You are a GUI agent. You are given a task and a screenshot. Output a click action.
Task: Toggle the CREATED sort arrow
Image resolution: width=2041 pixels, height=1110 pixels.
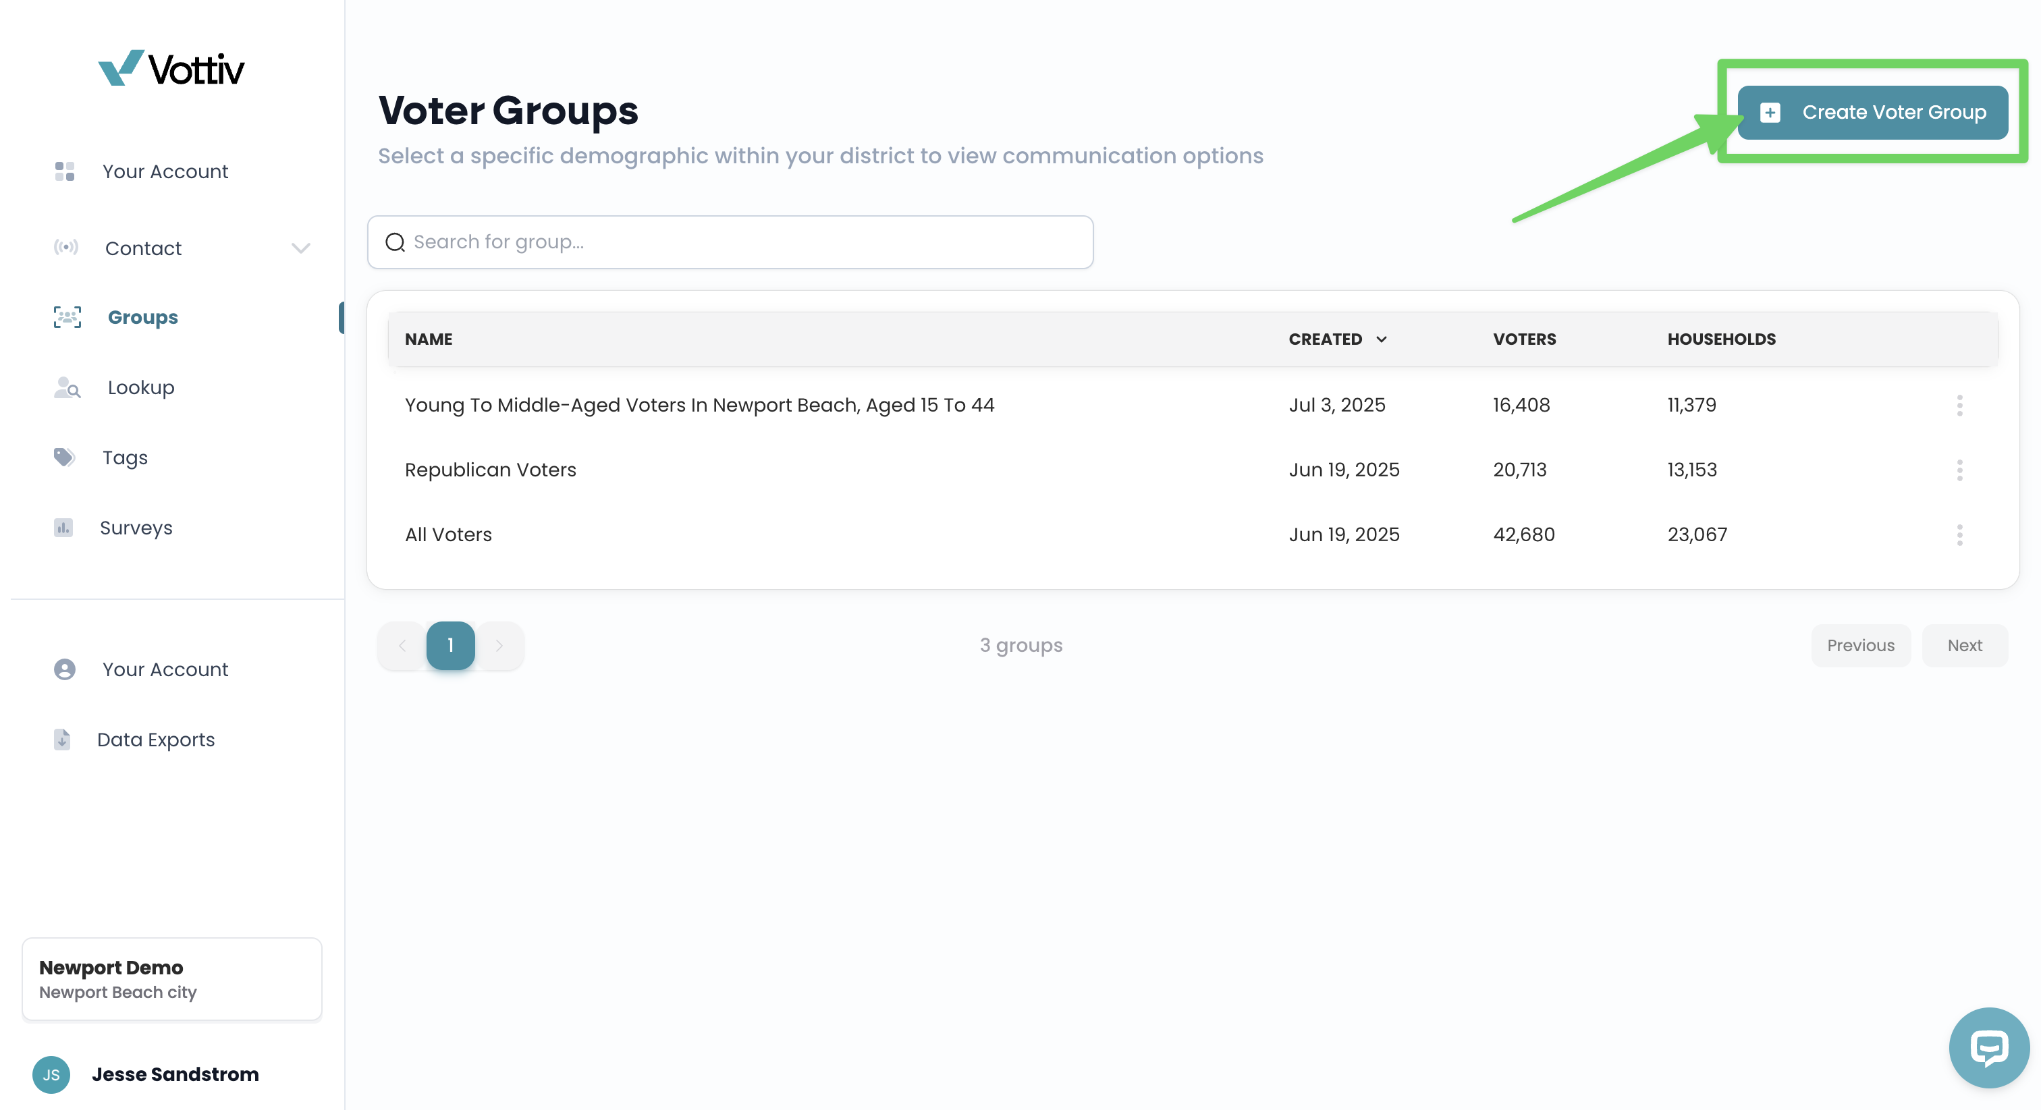coord(1381,339)
